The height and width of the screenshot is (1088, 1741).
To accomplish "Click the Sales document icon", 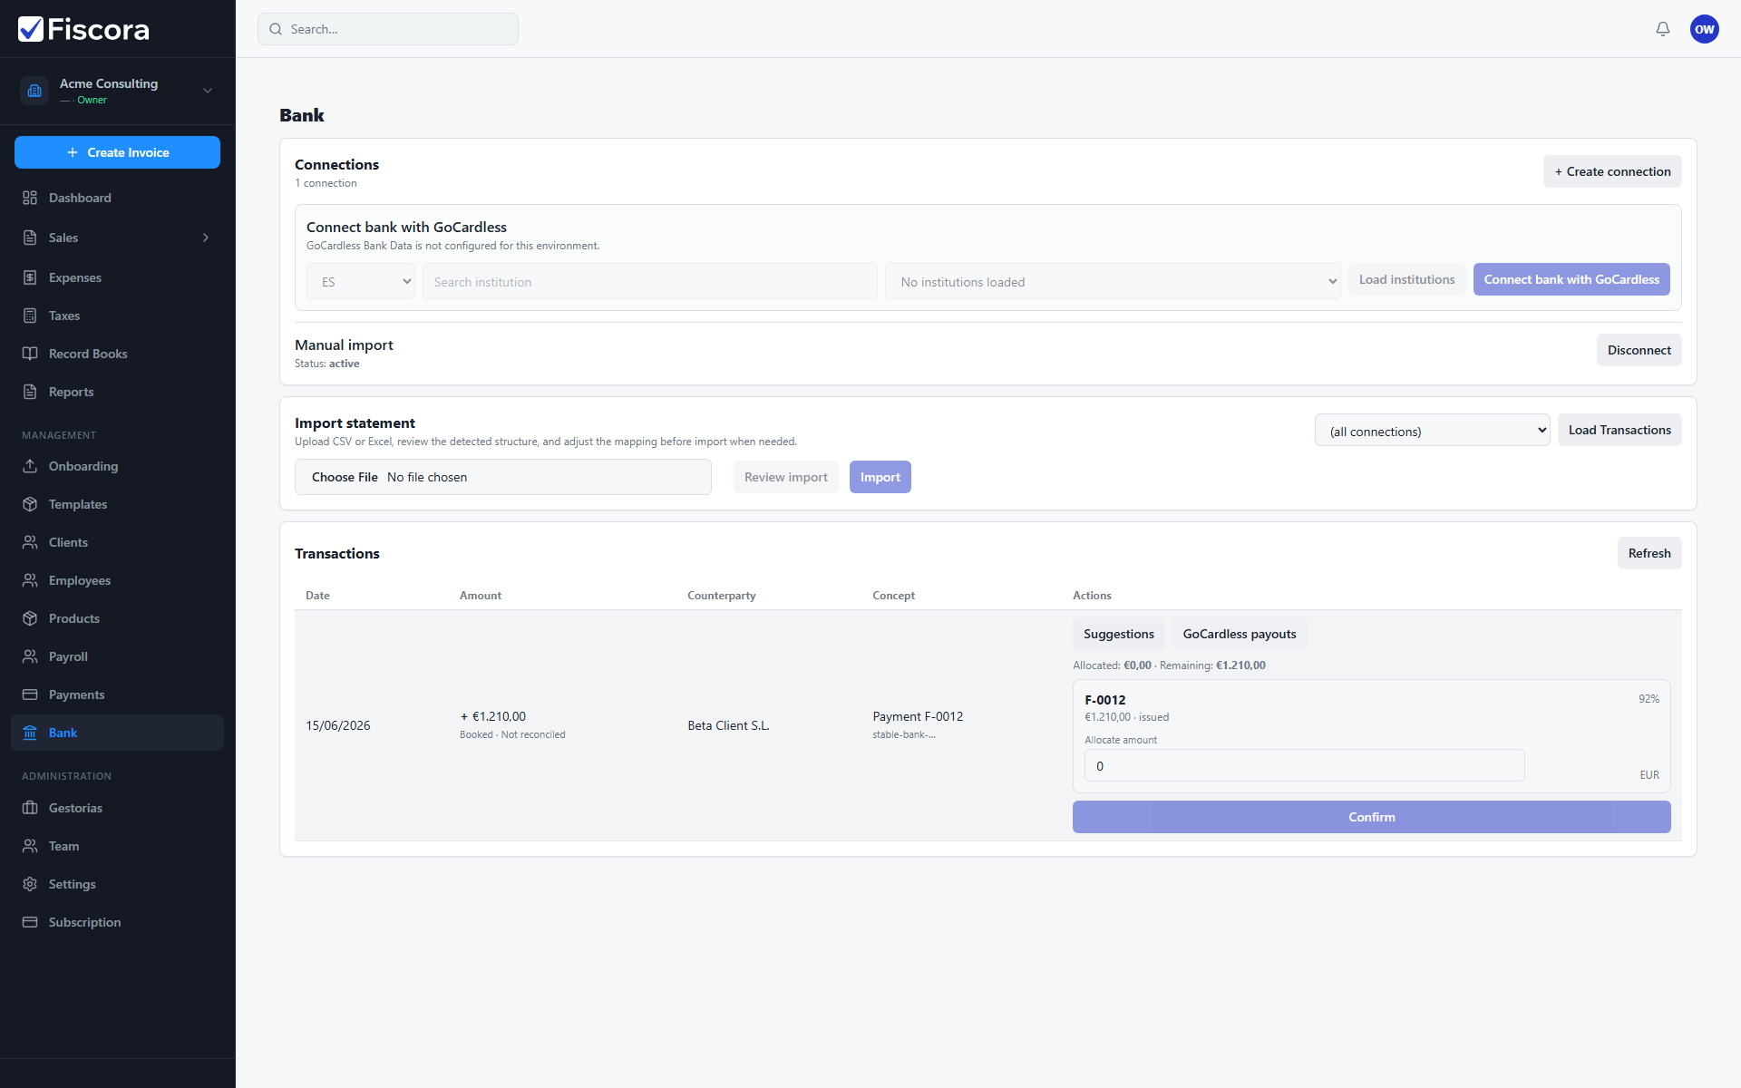I will coord(30,238).
